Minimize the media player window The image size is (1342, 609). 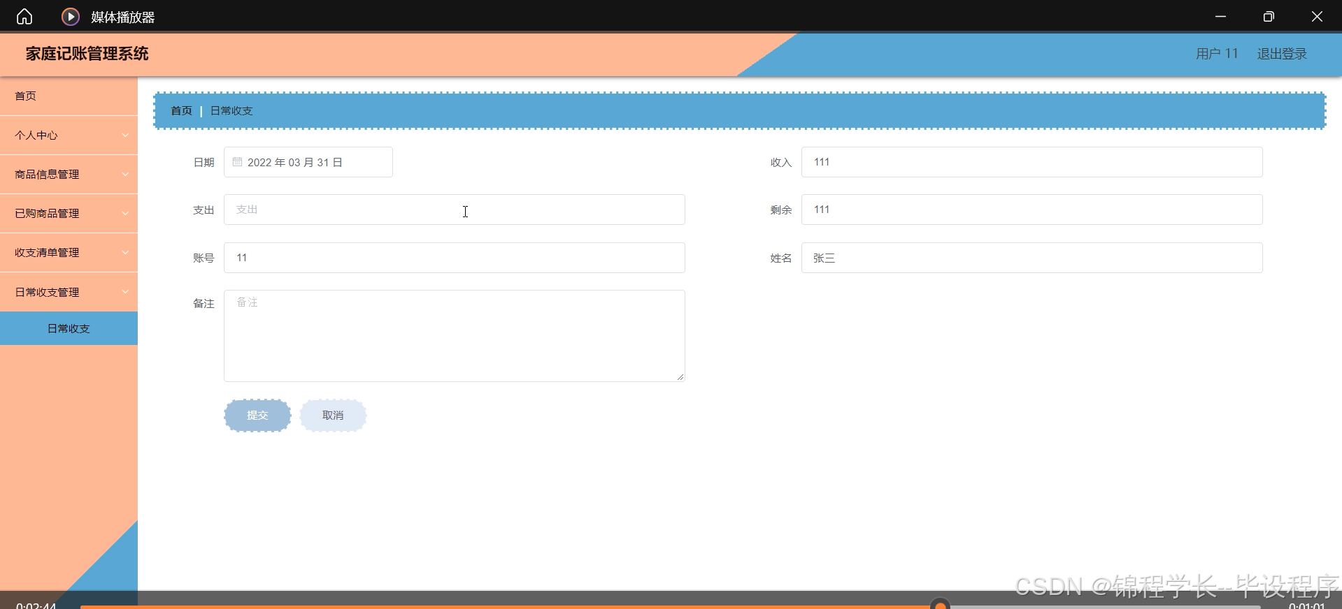[x=1220, y=16]
